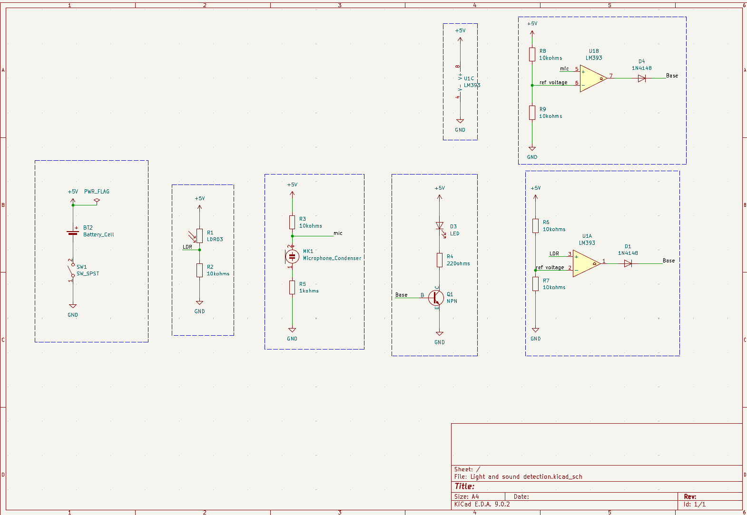Click the 'LDR' net label beside R1
The width and height of the screenshot is (747, 515).
[187, 247]
